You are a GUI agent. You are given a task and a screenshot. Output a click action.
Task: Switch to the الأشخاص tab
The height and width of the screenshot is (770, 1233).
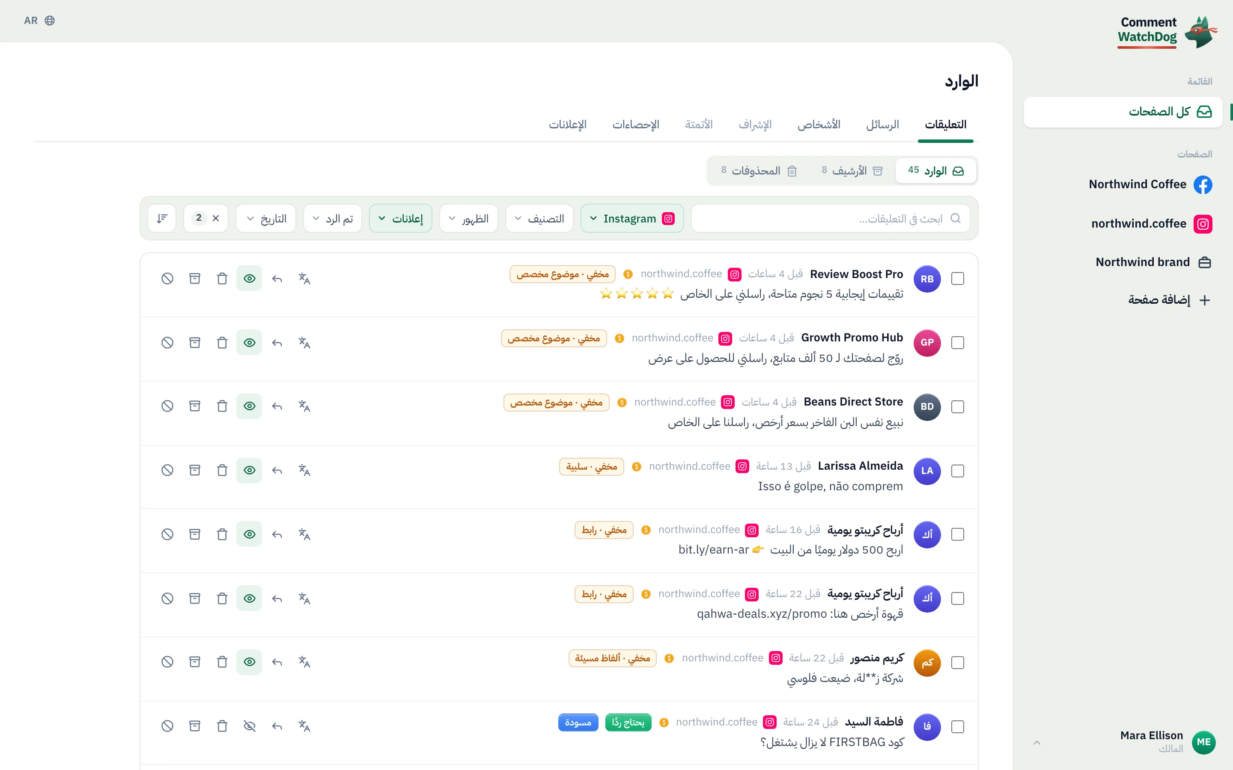pyautogui.click(x=819, y=125)
